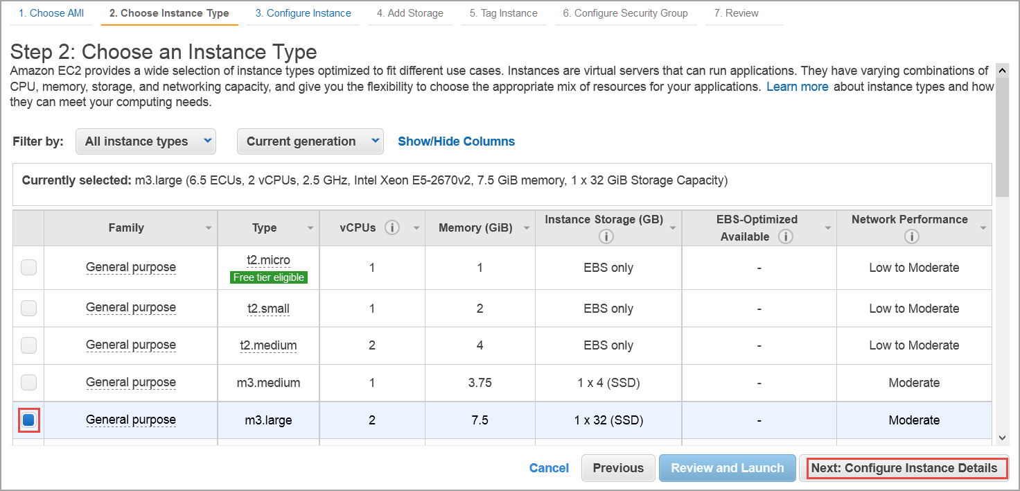Check the t2.micro instance checkbox

click(28, 267)
